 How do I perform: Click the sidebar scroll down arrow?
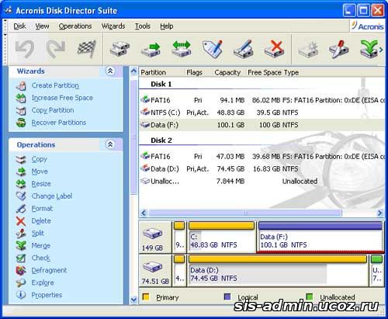pyautogui.click(x=133, y=300)
